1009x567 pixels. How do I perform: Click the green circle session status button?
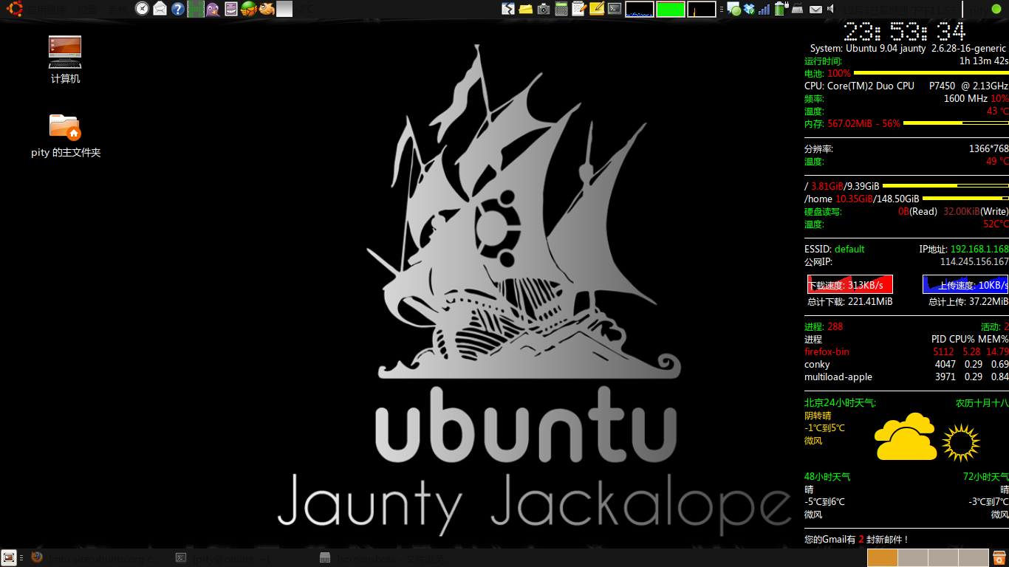[996, 9]
